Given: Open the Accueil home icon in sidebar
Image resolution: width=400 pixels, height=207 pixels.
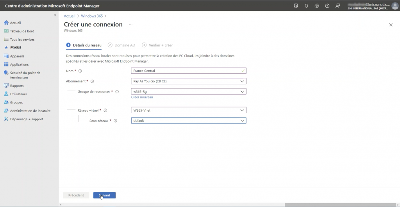Looking at the screenshot, I should point(6,23).
